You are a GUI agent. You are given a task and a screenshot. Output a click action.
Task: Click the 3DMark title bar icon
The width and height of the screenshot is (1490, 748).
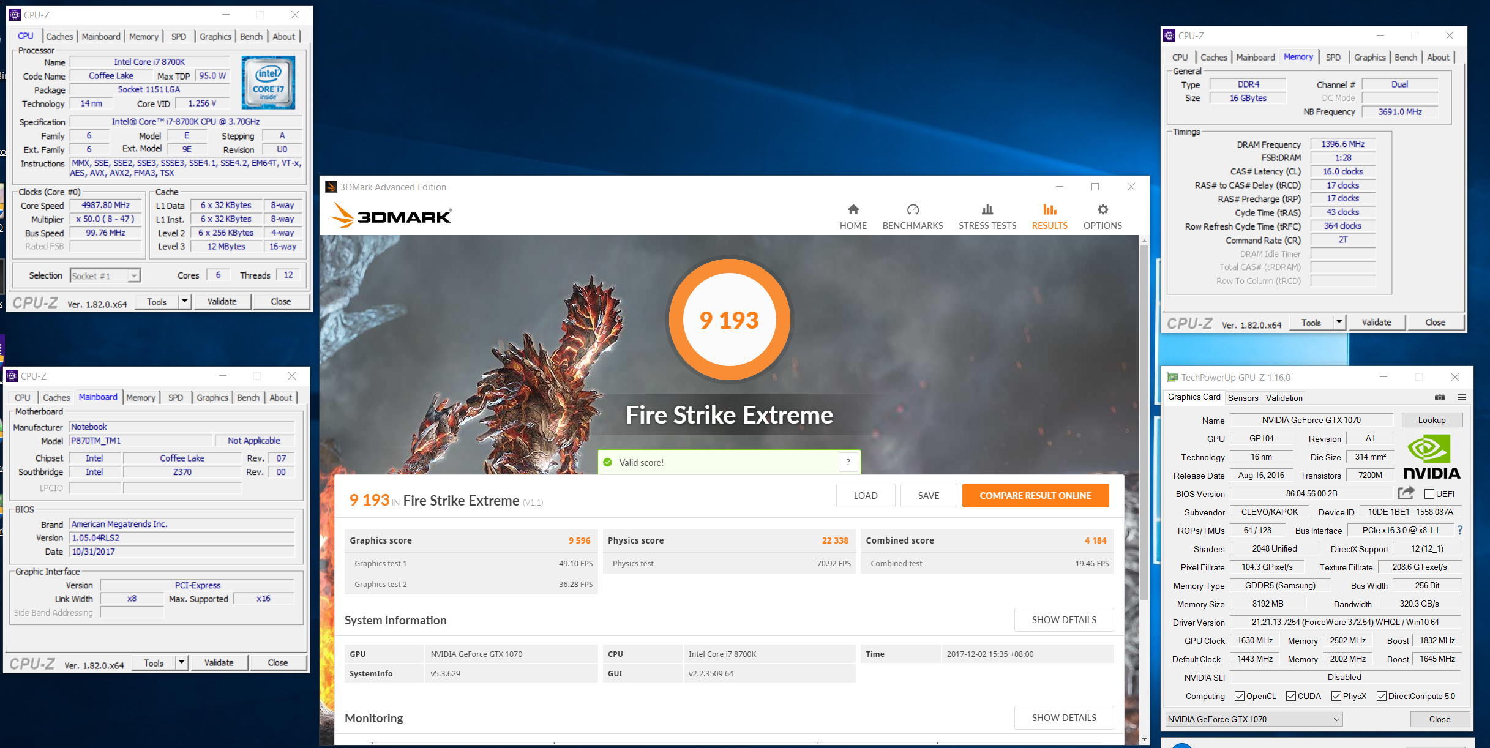coord(331,187)
